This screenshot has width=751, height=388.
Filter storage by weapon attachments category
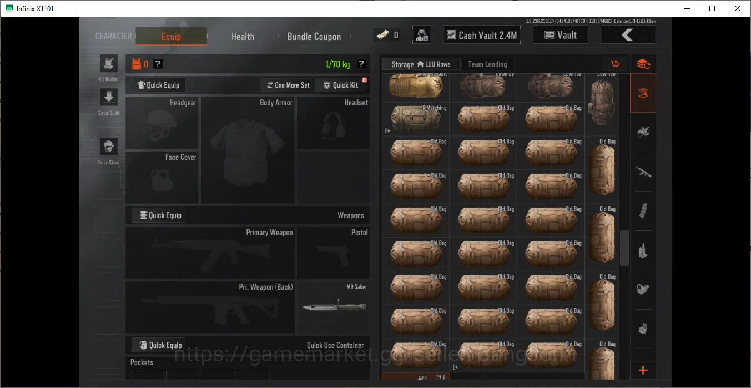click(643, 289)
